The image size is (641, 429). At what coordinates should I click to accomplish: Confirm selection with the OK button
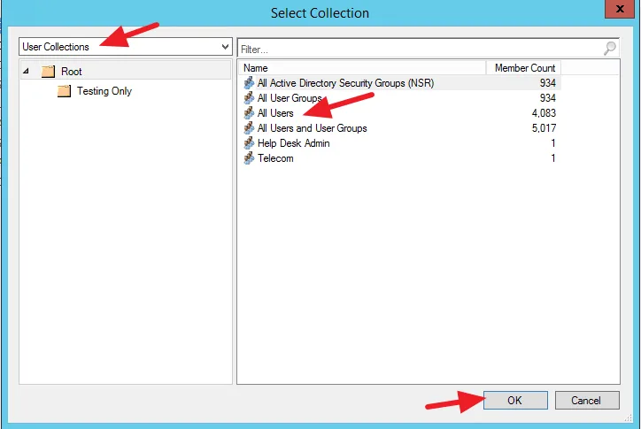tap(515, 400)
